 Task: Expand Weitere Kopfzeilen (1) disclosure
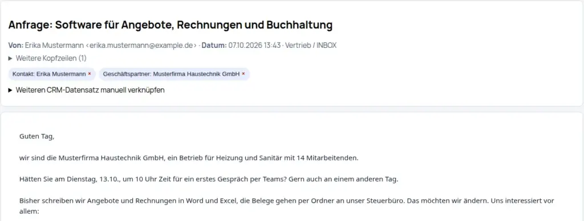coord(47,59)
